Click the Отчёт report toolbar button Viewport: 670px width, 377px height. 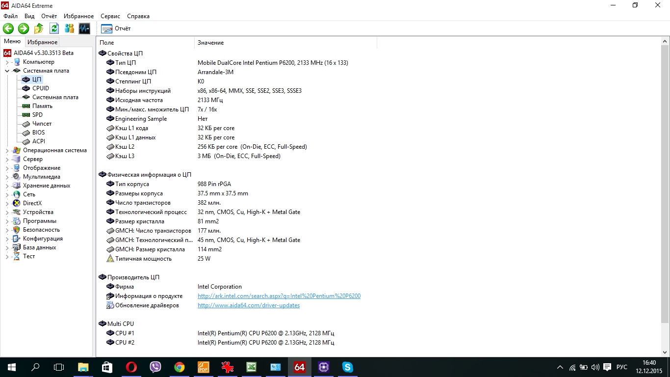[x=116, y=28]
